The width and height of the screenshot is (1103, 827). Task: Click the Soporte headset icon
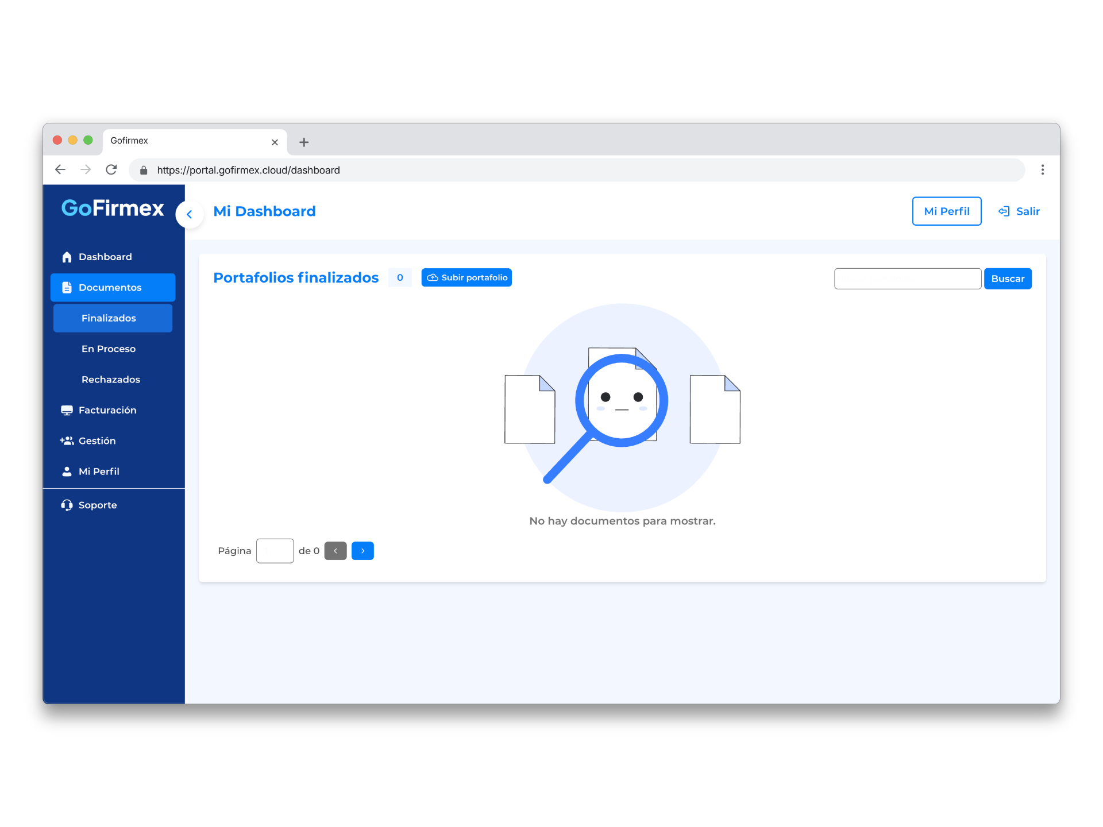pyautogui.click(x=67, y=505)
